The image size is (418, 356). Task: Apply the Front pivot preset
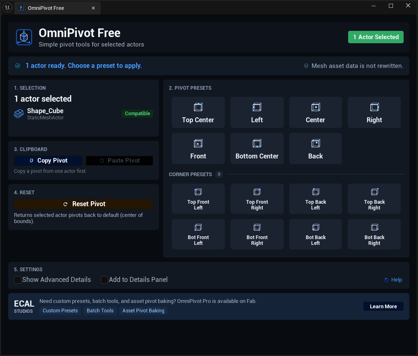coord(198,149)
